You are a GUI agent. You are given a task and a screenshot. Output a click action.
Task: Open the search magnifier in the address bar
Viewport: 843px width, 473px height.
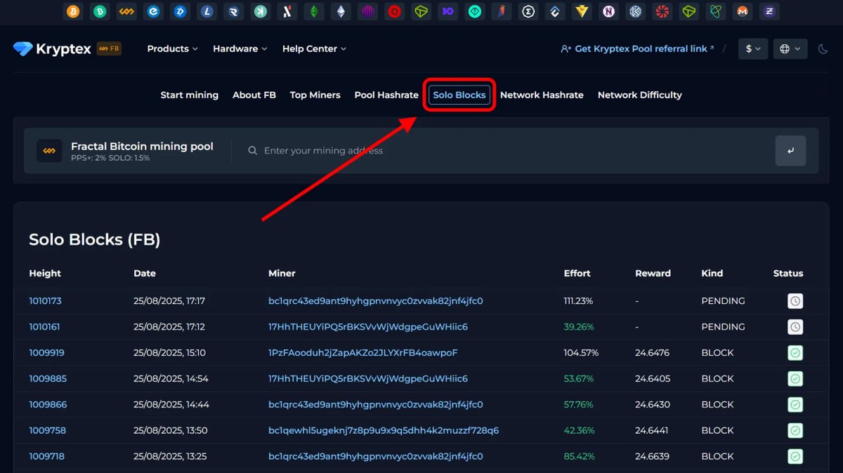tap(252, 150)
